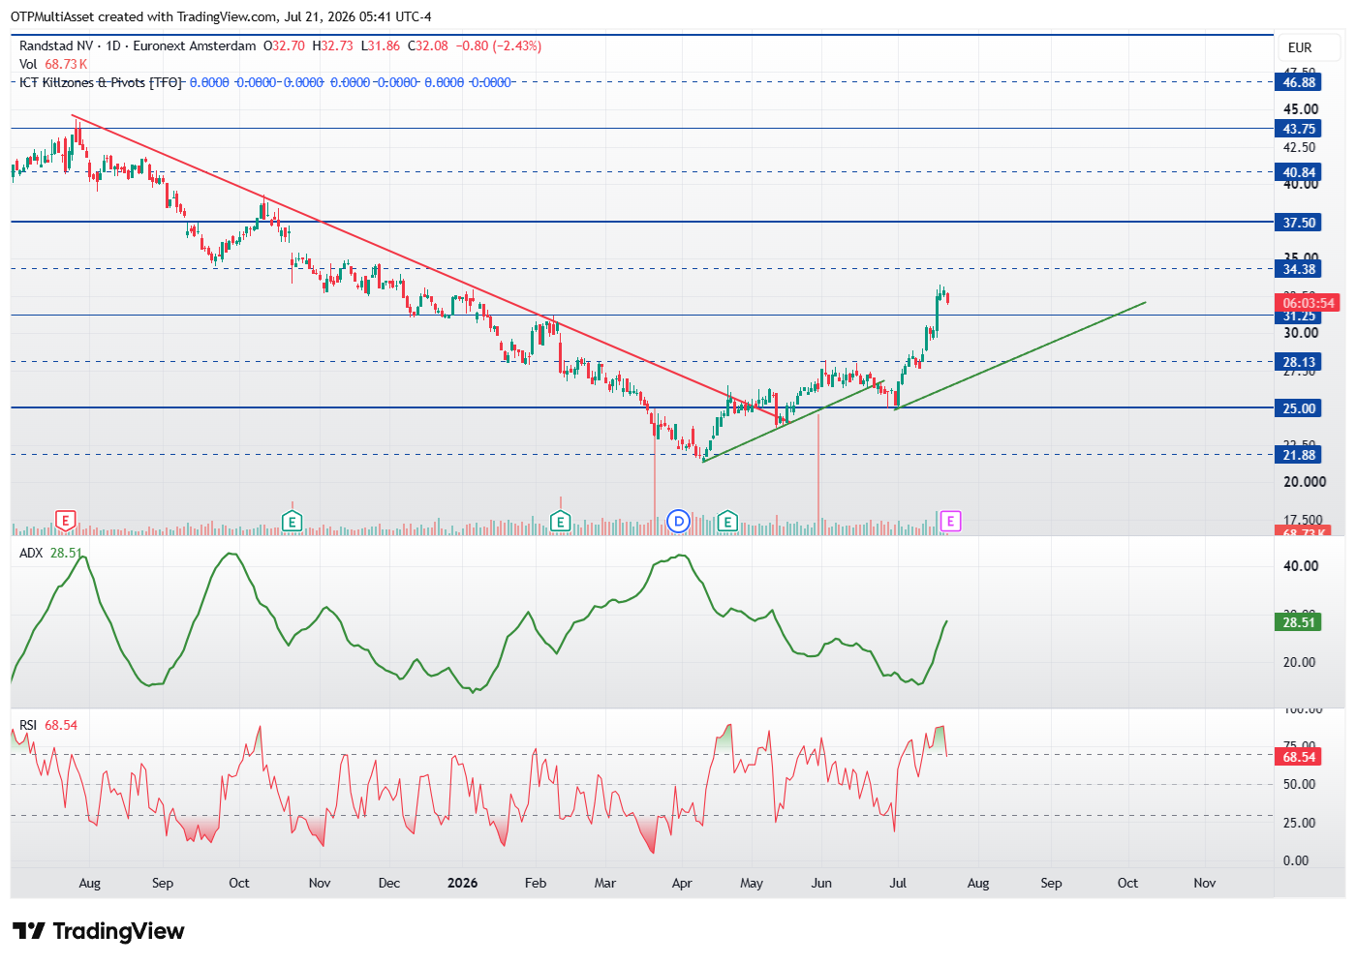
Task: Click the purple upcoming earnings E marker
Action: click(x=950, y=522)
